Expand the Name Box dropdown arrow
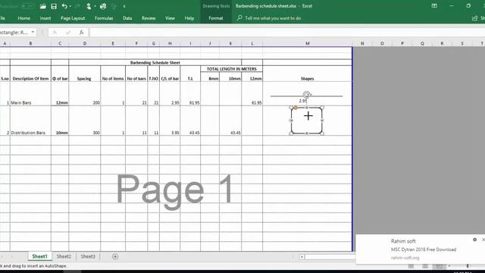The width and height of the screenshot is (485, 273). coord(33,32)
